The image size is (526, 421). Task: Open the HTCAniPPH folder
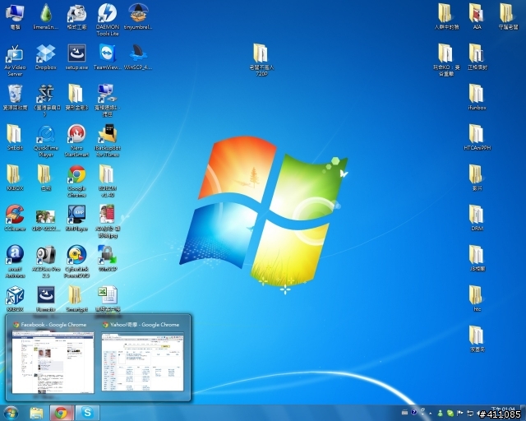477,137
